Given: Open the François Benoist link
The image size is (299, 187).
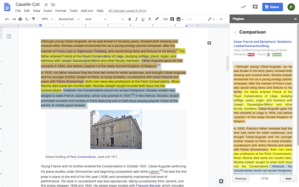Looking at the screenshot, I should click(148, 186).
